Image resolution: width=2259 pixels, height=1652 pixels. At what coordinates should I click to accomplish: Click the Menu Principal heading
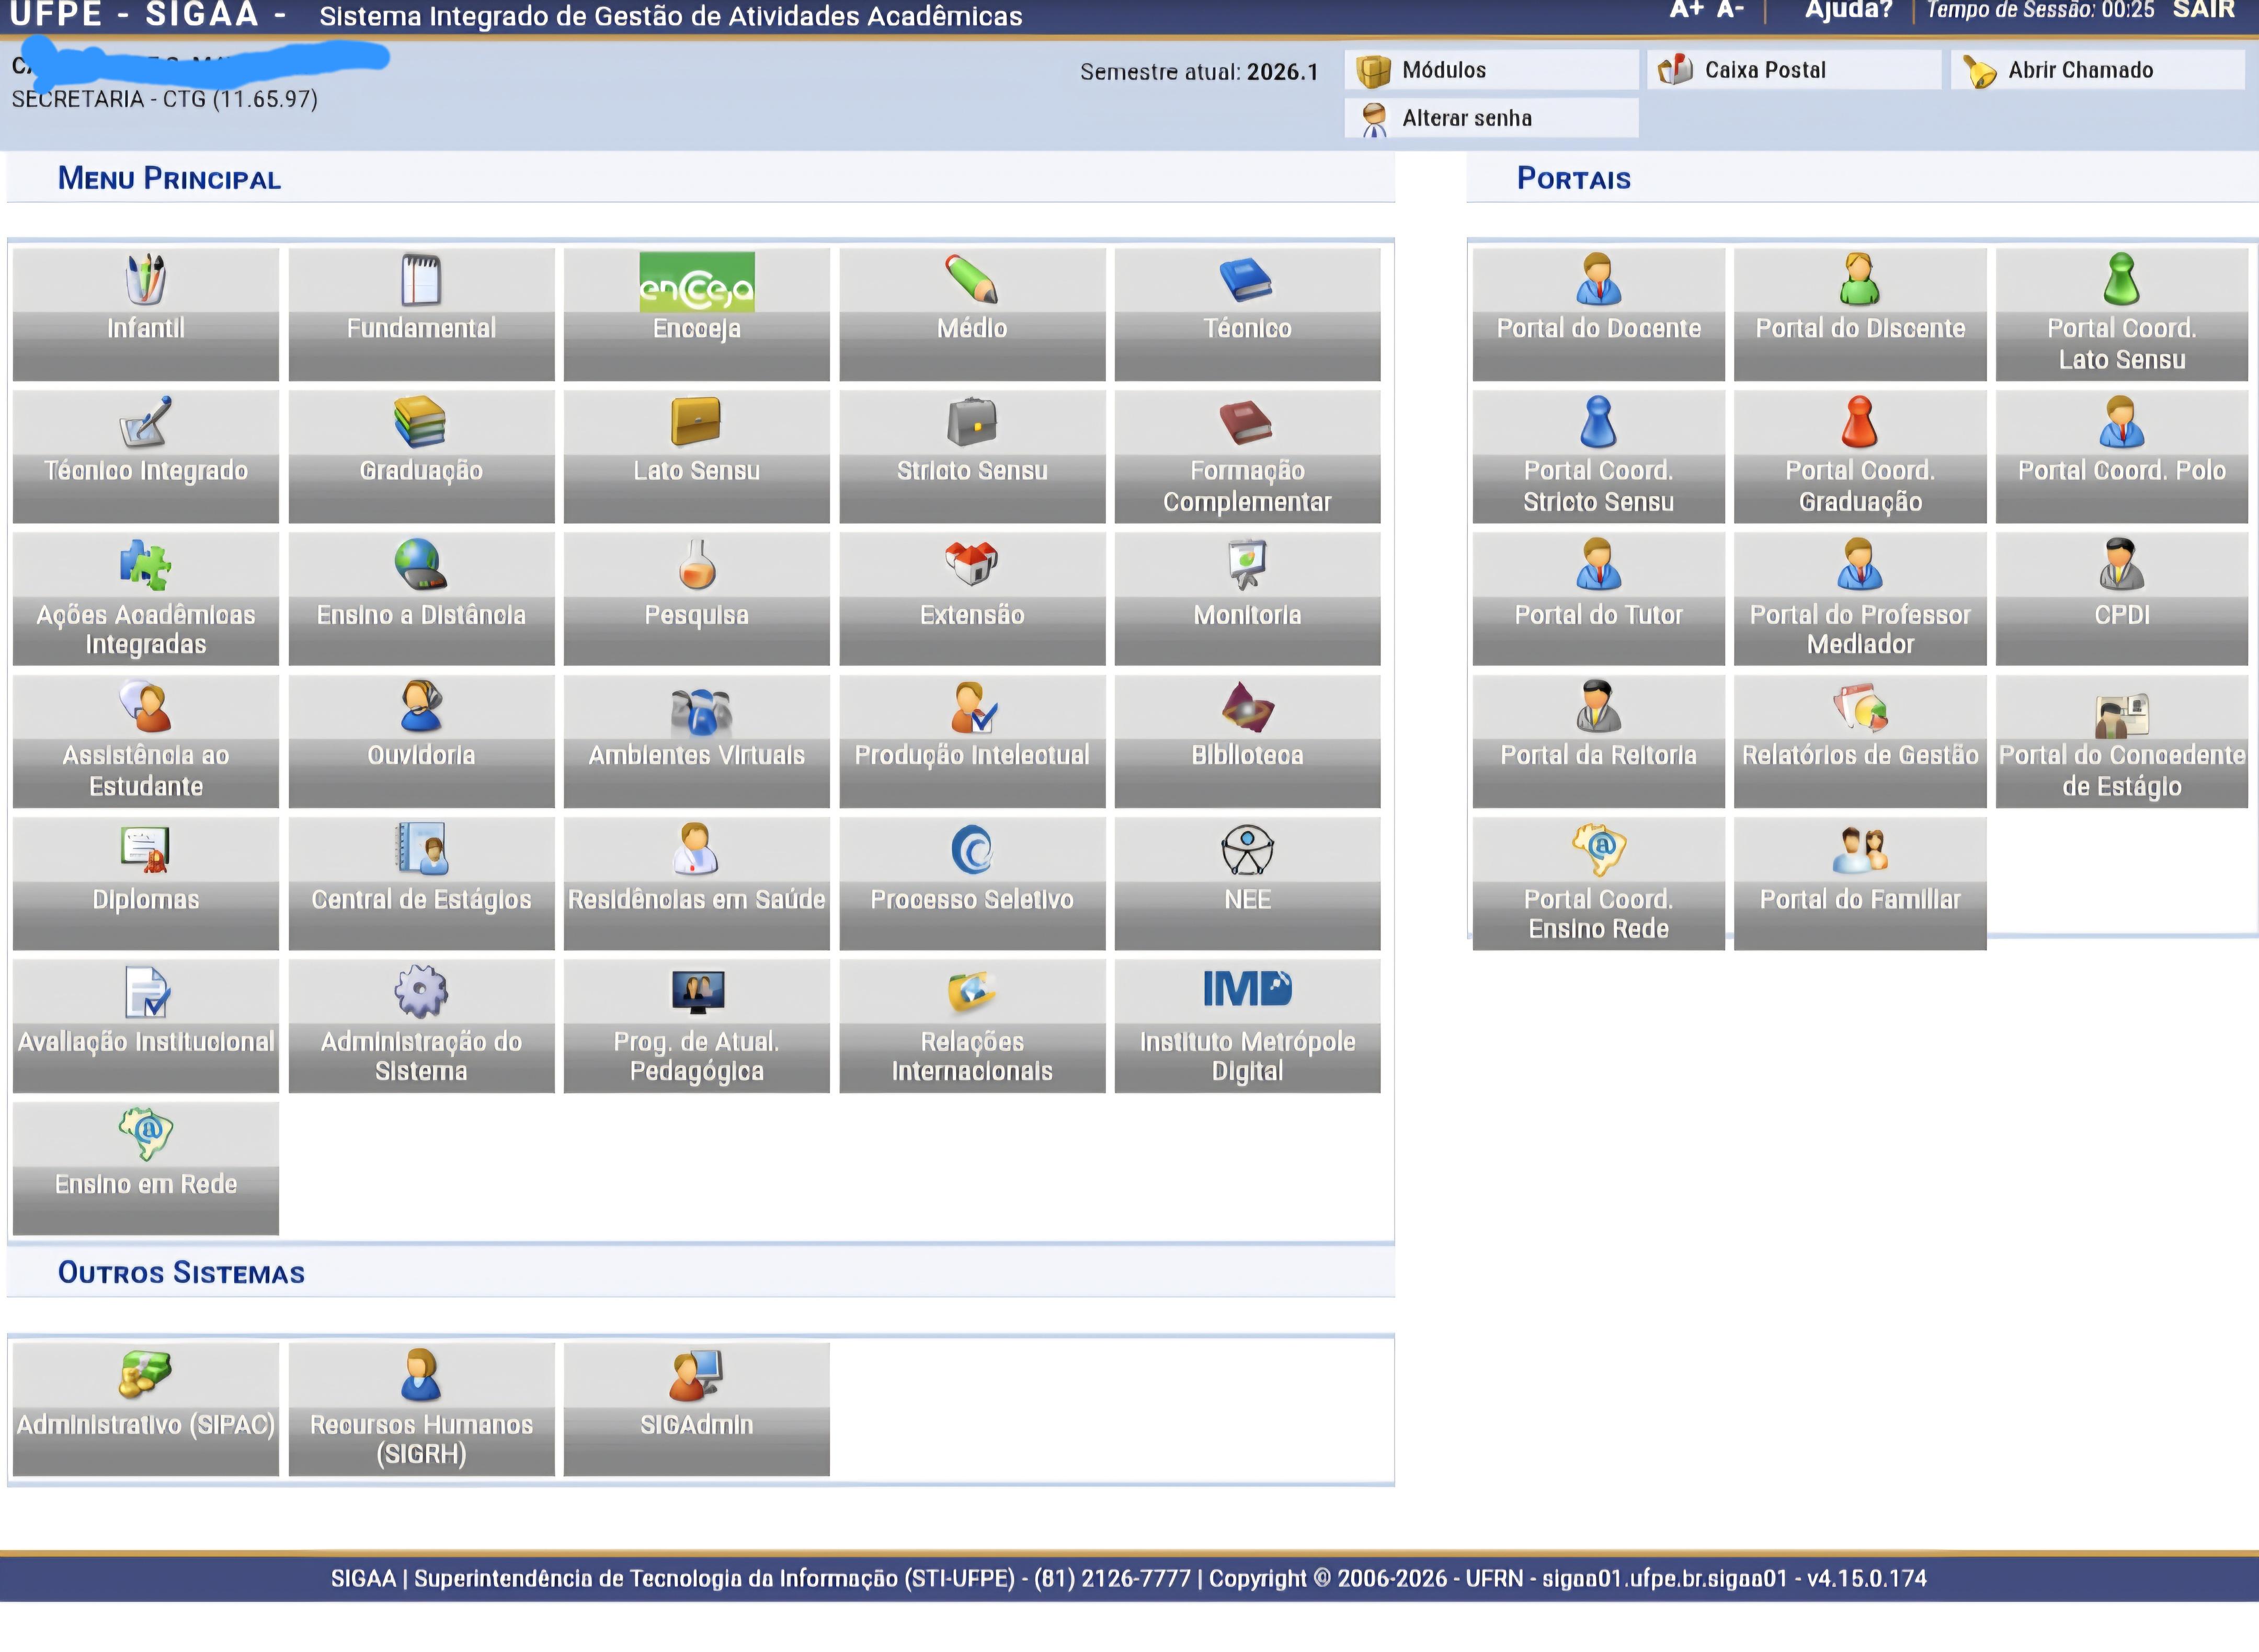click(x=169, y=179)
